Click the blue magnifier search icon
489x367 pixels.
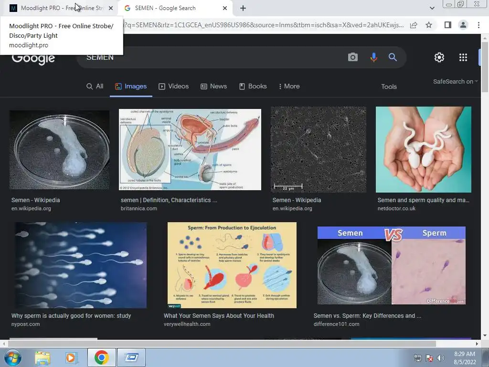393,57
